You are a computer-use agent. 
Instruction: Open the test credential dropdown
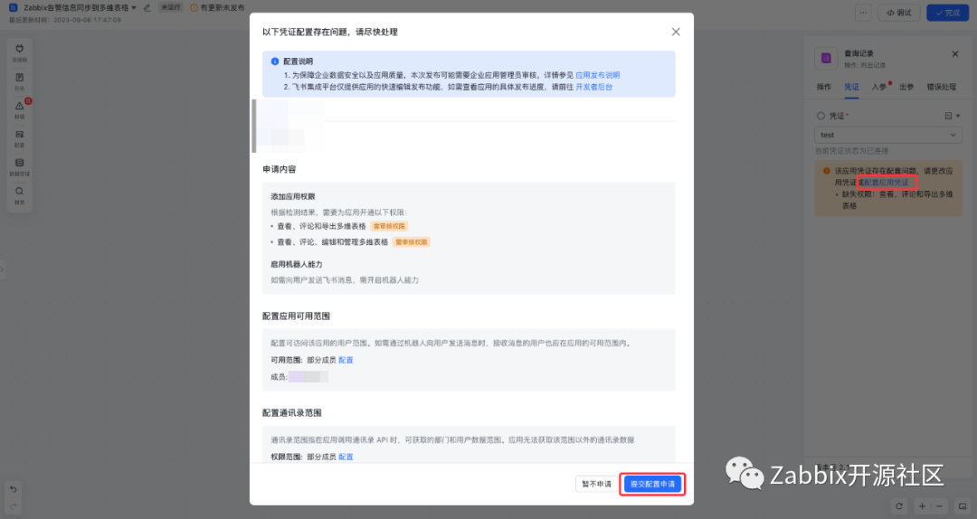(888, 135)
